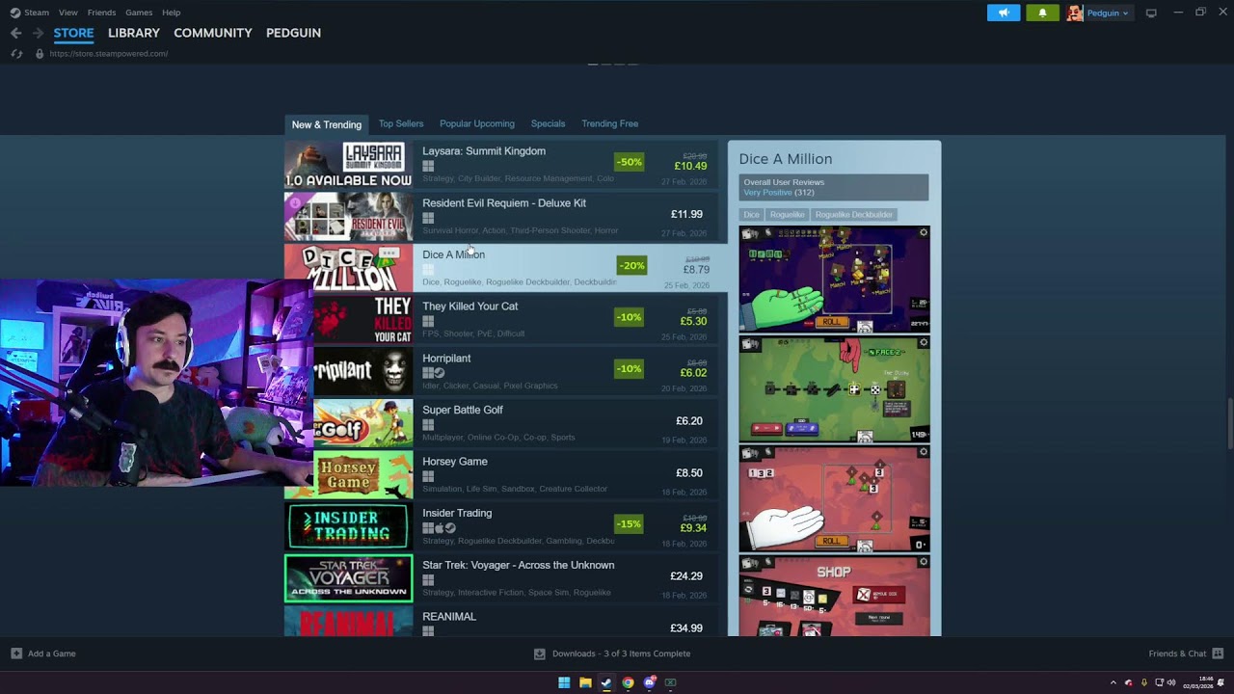Switch to the Trending Free tab
1234x694 pixels.
[x=609, y=123]
